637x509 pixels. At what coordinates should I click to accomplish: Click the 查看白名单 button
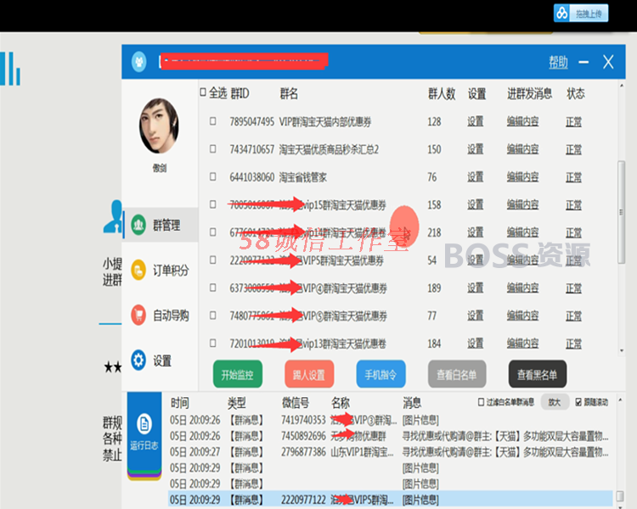click(457, 374)
